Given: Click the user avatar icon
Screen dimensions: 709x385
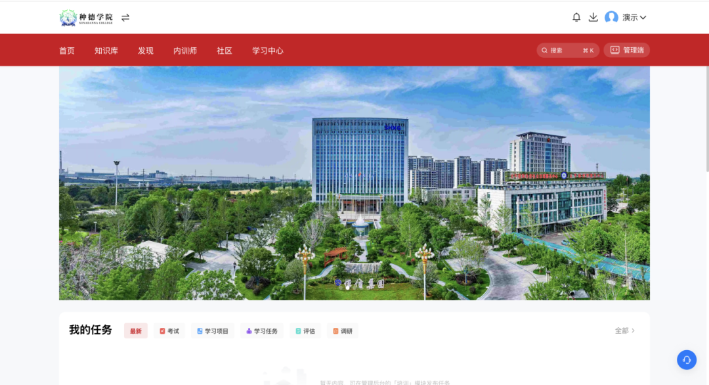Looking at the screenshot, I should tap(611, 18).
